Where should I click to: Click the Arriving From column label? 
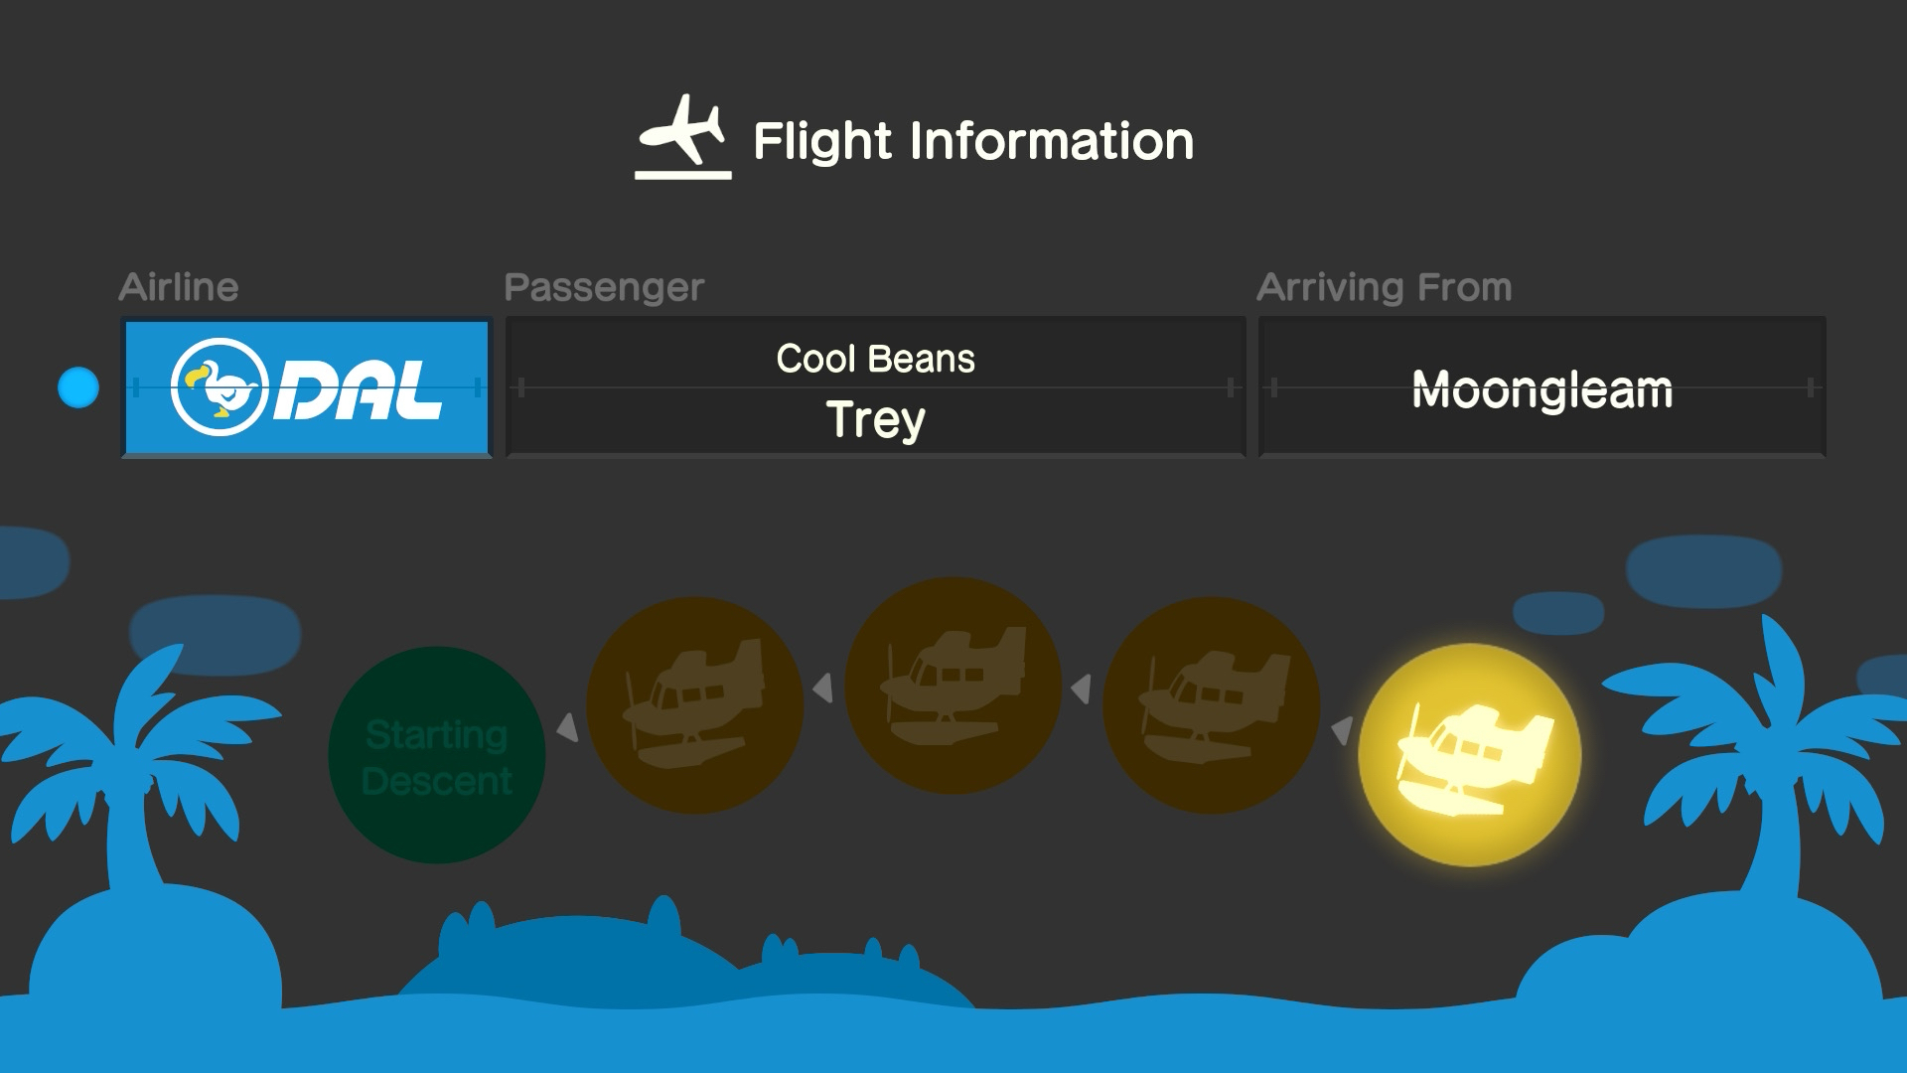pyautogui.click(x=1384, y=287)
